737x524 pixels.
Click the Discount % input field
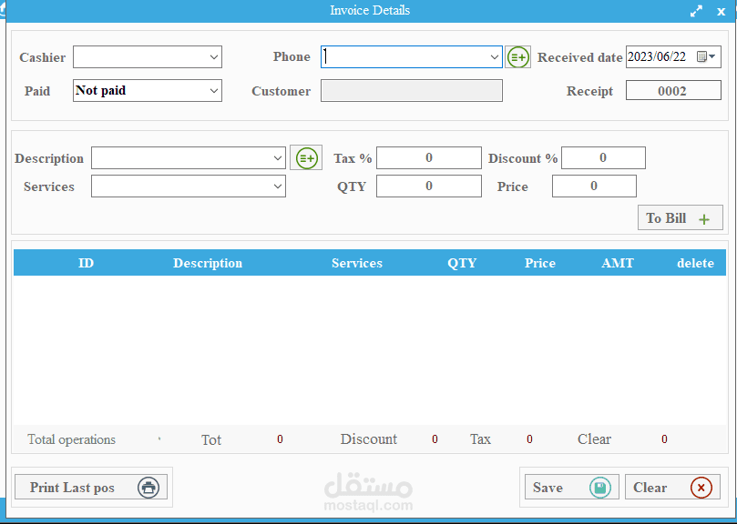pos(603,157)
